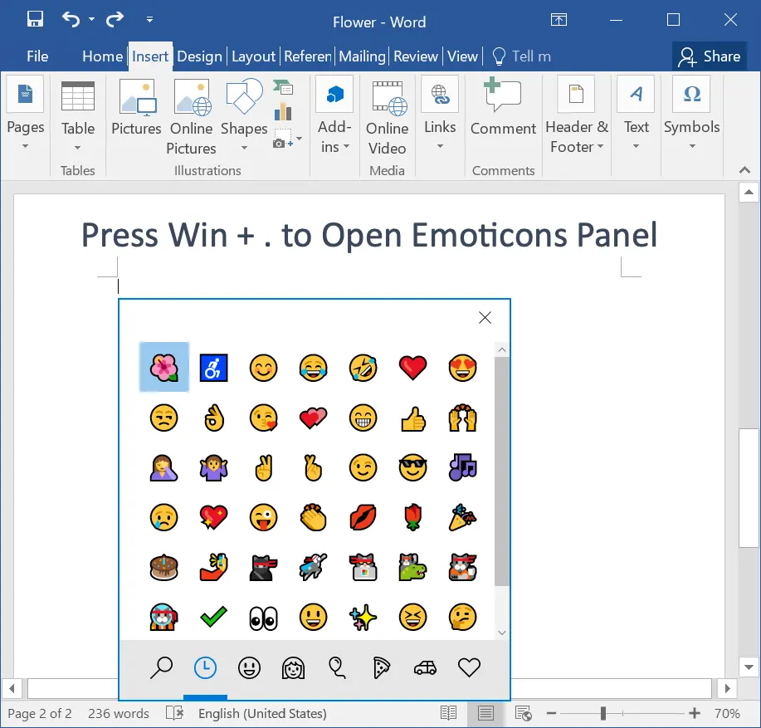The image size is (761, 728).
Task: Undo the last action
Action: 71,19
